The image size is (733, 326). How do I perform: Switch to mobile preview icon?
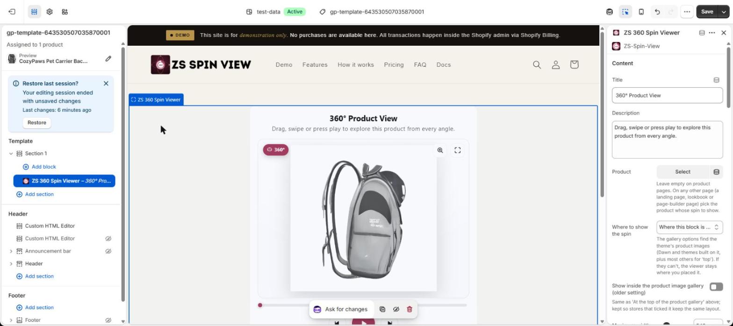coord(641,12)
